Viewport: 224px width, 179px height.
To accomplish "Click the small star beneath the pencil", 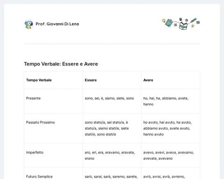I will [x=193, y=26].
